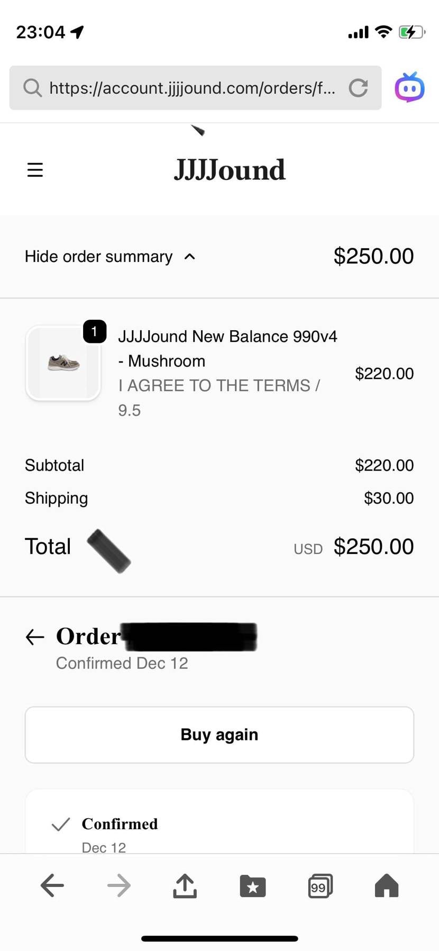Open the hamburger menu
Image resolution: width=439 pixels, height=951 pixels.
pos(35,170)
